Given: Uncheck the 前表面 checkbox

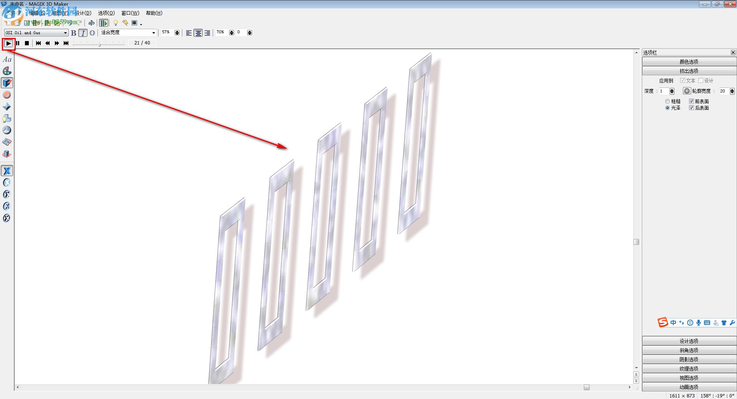Looking at the screenshot, I should tap(692, 101).
